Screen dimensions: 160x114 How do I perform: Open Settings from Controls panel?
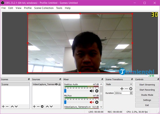(147, 100)
